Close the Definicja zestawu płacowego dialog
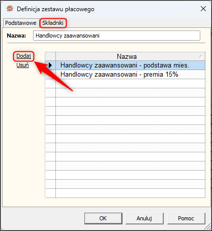This screenshot has width=212, height=231. (203, 9)
